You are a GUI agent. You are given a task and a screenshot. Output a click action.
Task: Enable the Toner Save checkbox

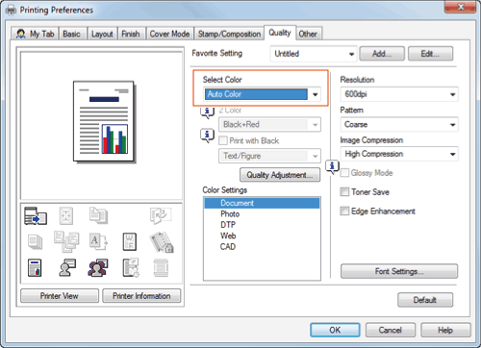coord(344,192)
